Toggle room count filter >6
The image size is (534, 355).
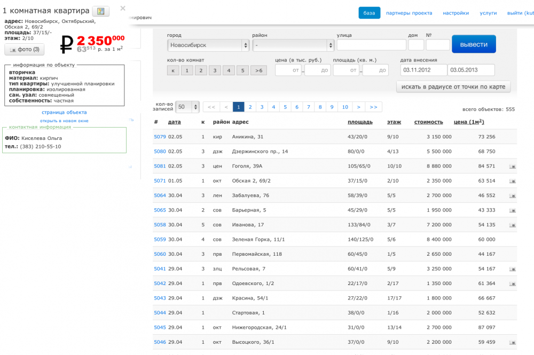259,70
